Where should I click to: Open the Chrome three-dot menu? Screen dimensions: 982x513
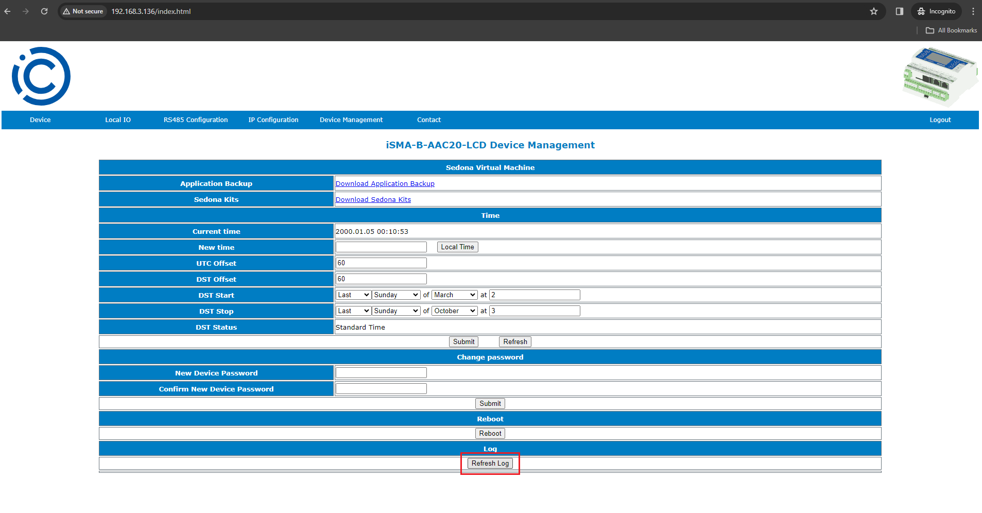973,11
